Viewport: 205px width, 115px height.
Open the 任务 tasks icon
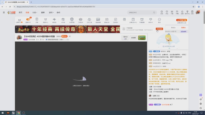tap(192, 12)
